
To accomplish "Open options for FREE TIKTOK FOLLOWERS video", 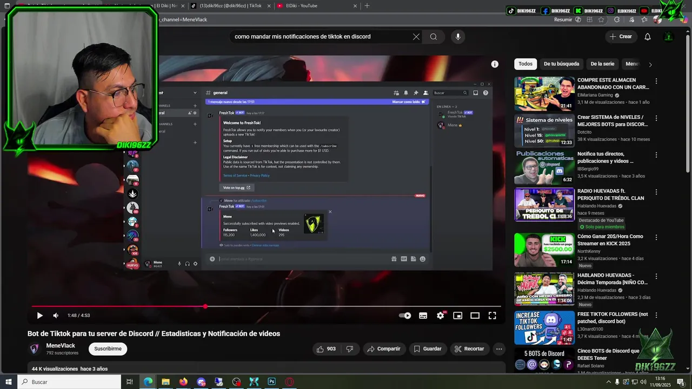I will (x=656, y=315).
